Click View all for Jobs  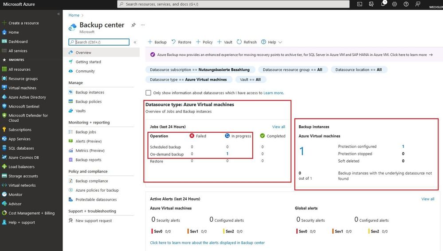278,127
